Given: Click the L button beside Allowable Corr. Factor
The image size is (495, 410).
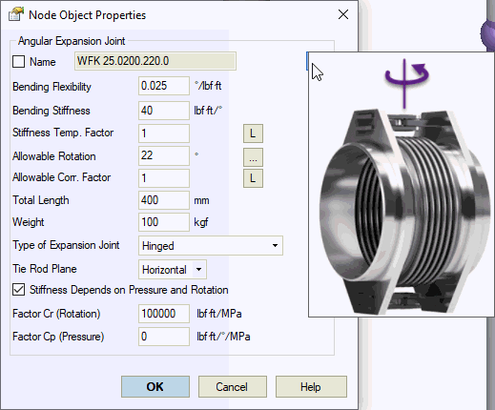Looking at the screenshot, I should 253,178.
